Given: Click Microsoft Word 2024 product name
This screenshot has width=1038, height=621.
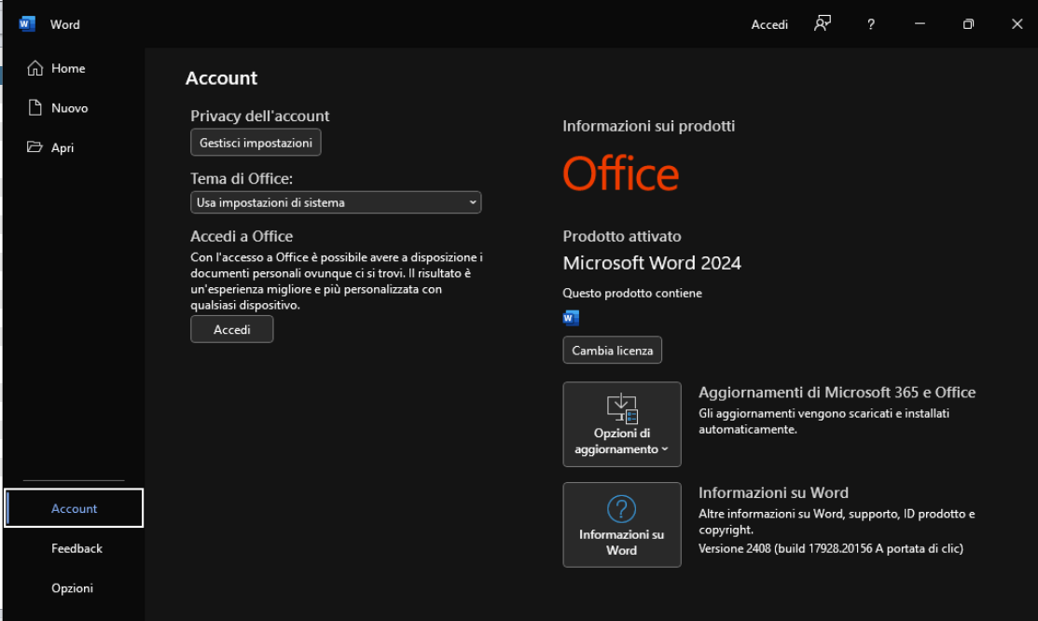Looking at the screenshot, I should pyautogui.click(x=651, y=263).
